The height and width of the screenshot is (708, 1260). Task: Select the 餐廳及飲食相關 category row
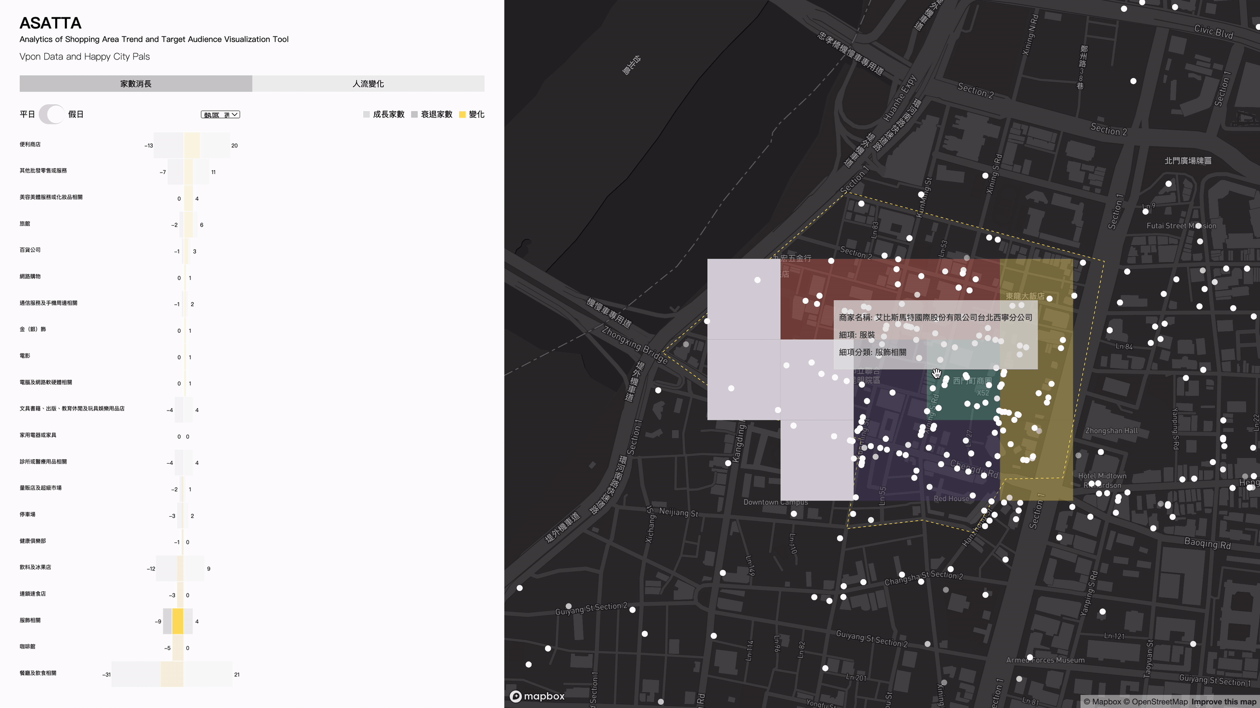coord(38,673)
